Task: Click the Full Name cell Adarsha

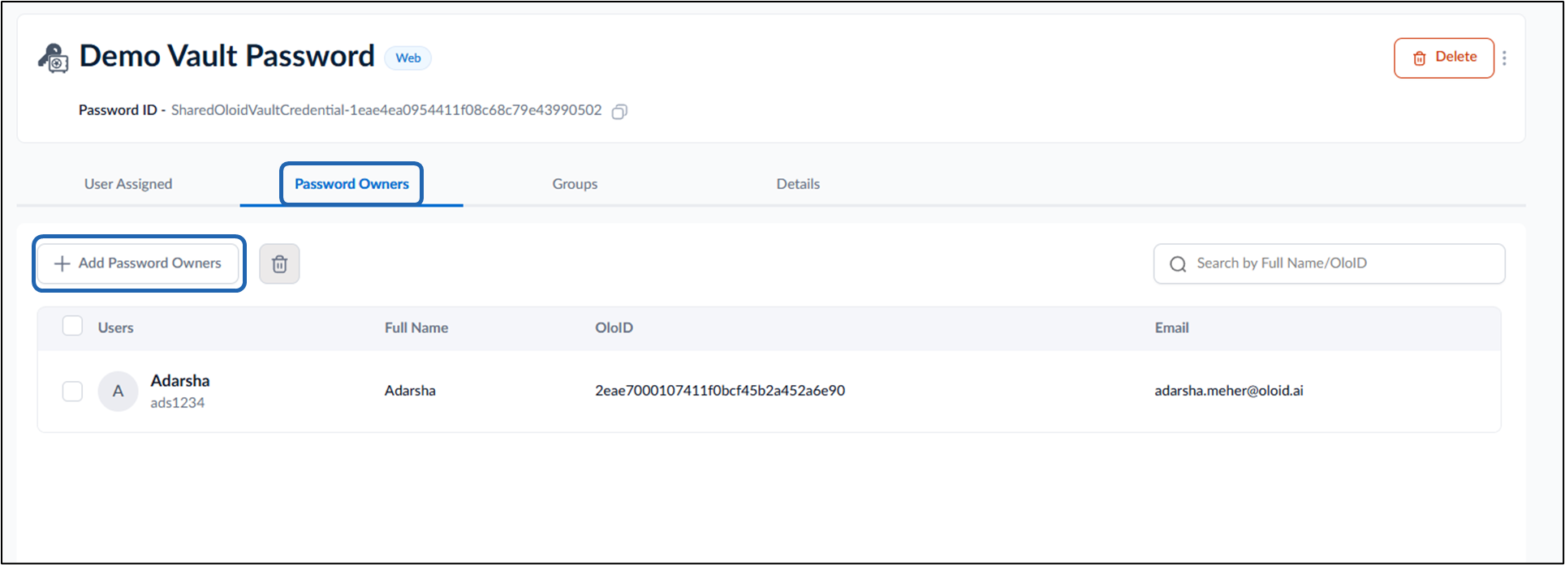Action: coord(410,391)
